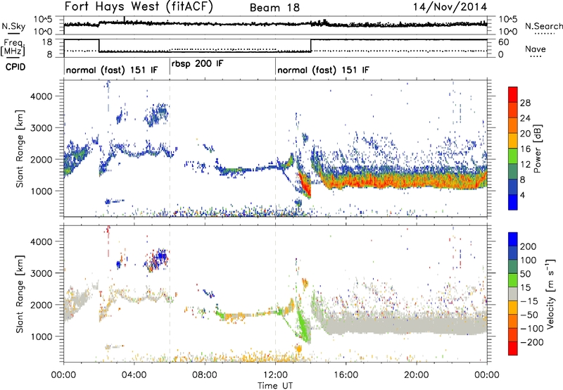Pick the red top segment of Power colorbar
This screenshot has height=390, width=563.
tap(513, 94)
